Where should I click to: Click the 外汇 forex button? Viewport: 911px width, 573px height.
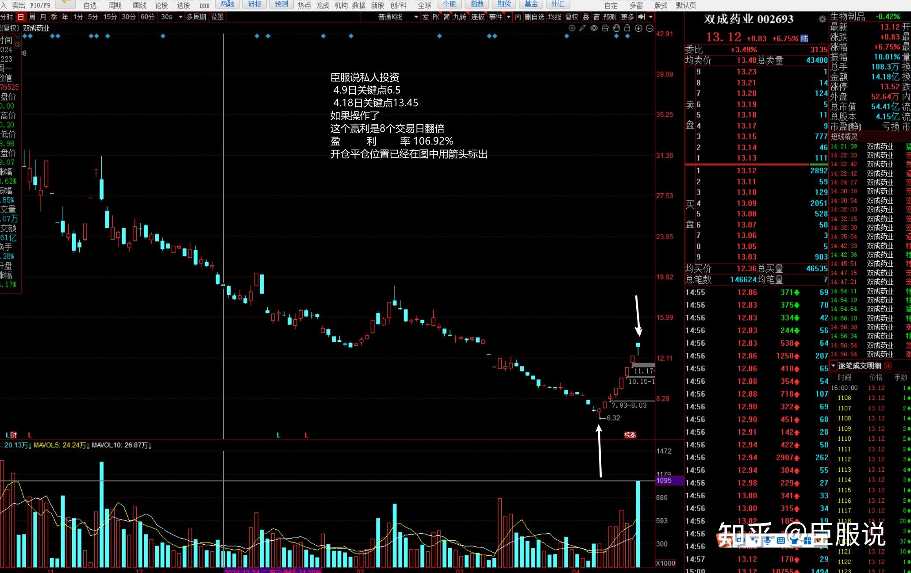(x=557, y=4)
